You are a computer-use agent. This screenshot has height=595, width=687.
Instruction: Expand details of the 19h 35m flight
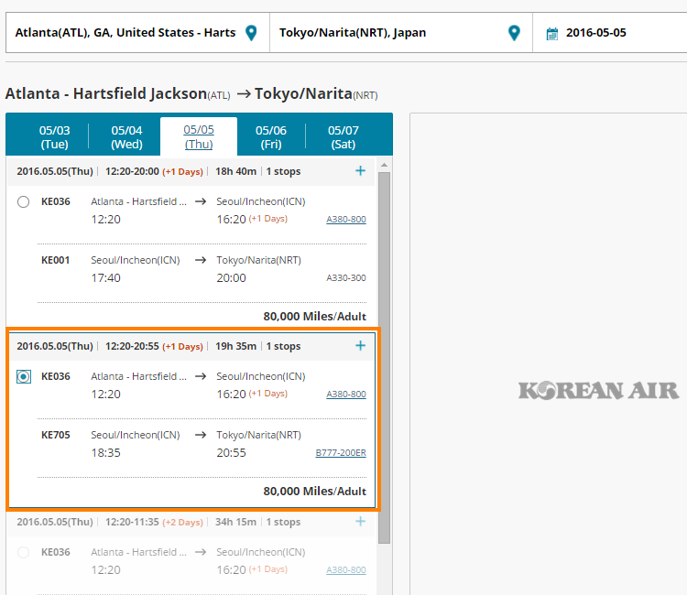[x=360, y=346]
